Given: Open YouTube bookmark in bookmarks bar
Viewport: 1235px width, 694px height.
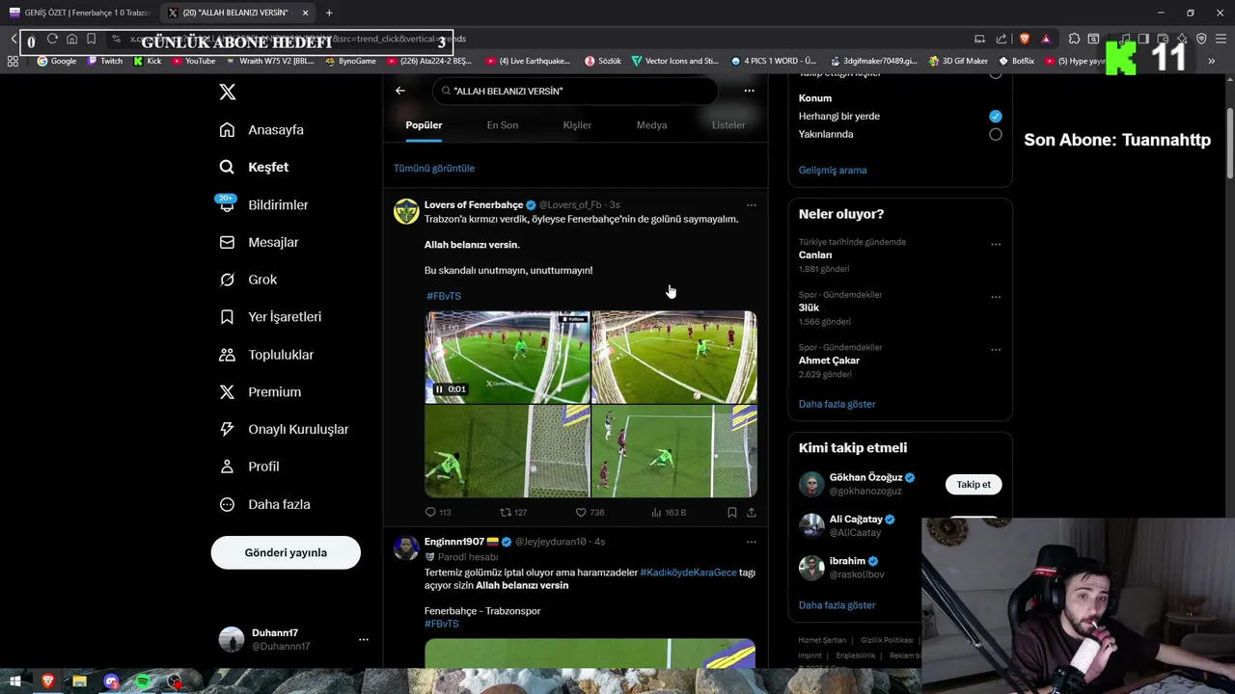Looking at the screenshot, I should [193, 61].
